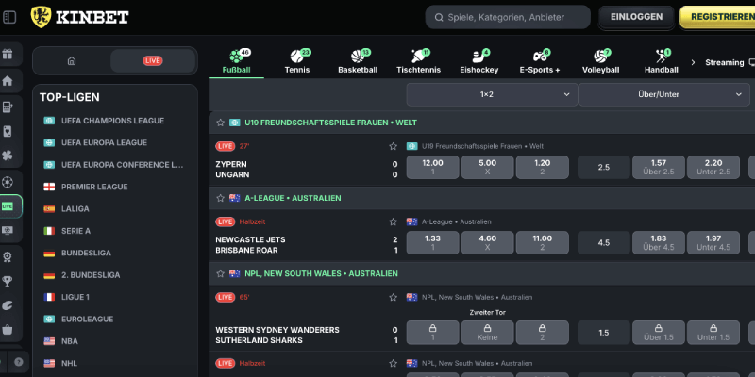Toggle the sidebar panel icon beside the Kinbet logo
Viewport: 755px width, 377px height.
click(x=9, y=17)
